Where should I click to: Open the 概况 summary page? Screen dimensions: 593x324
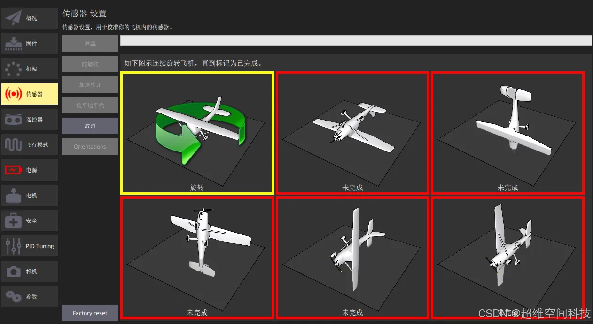(30, 18)
